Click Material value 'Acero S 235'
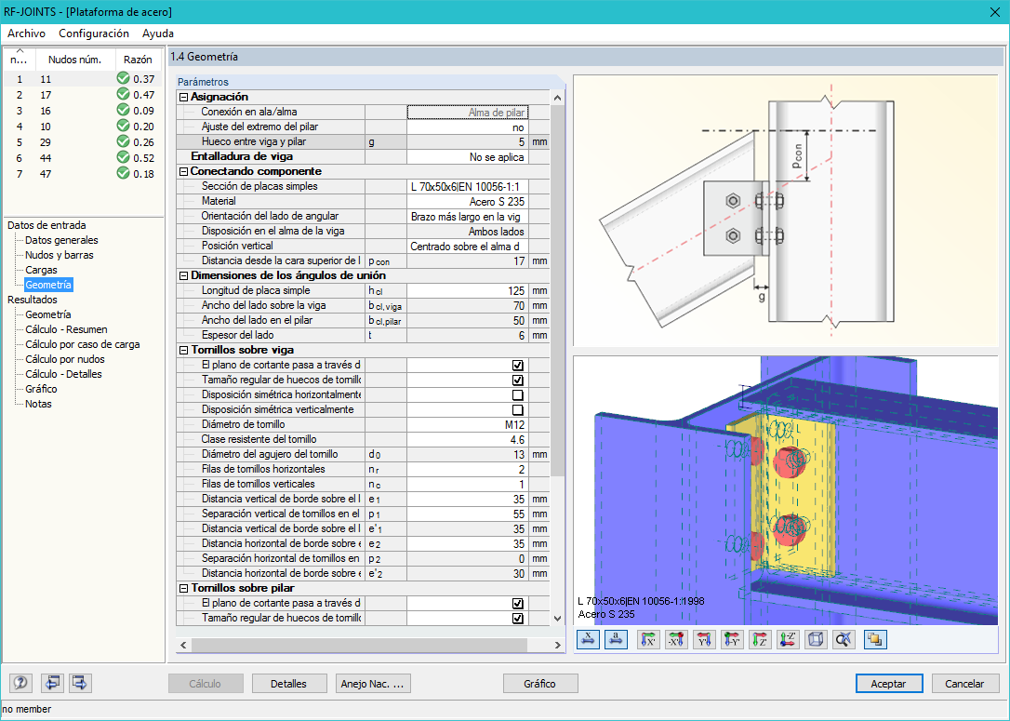 pos(467,202)
